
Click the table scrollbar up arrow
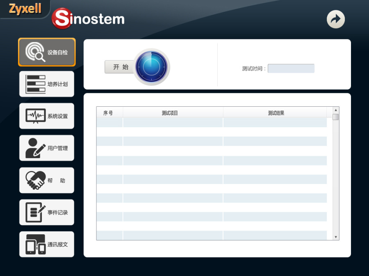click(336, 110)
